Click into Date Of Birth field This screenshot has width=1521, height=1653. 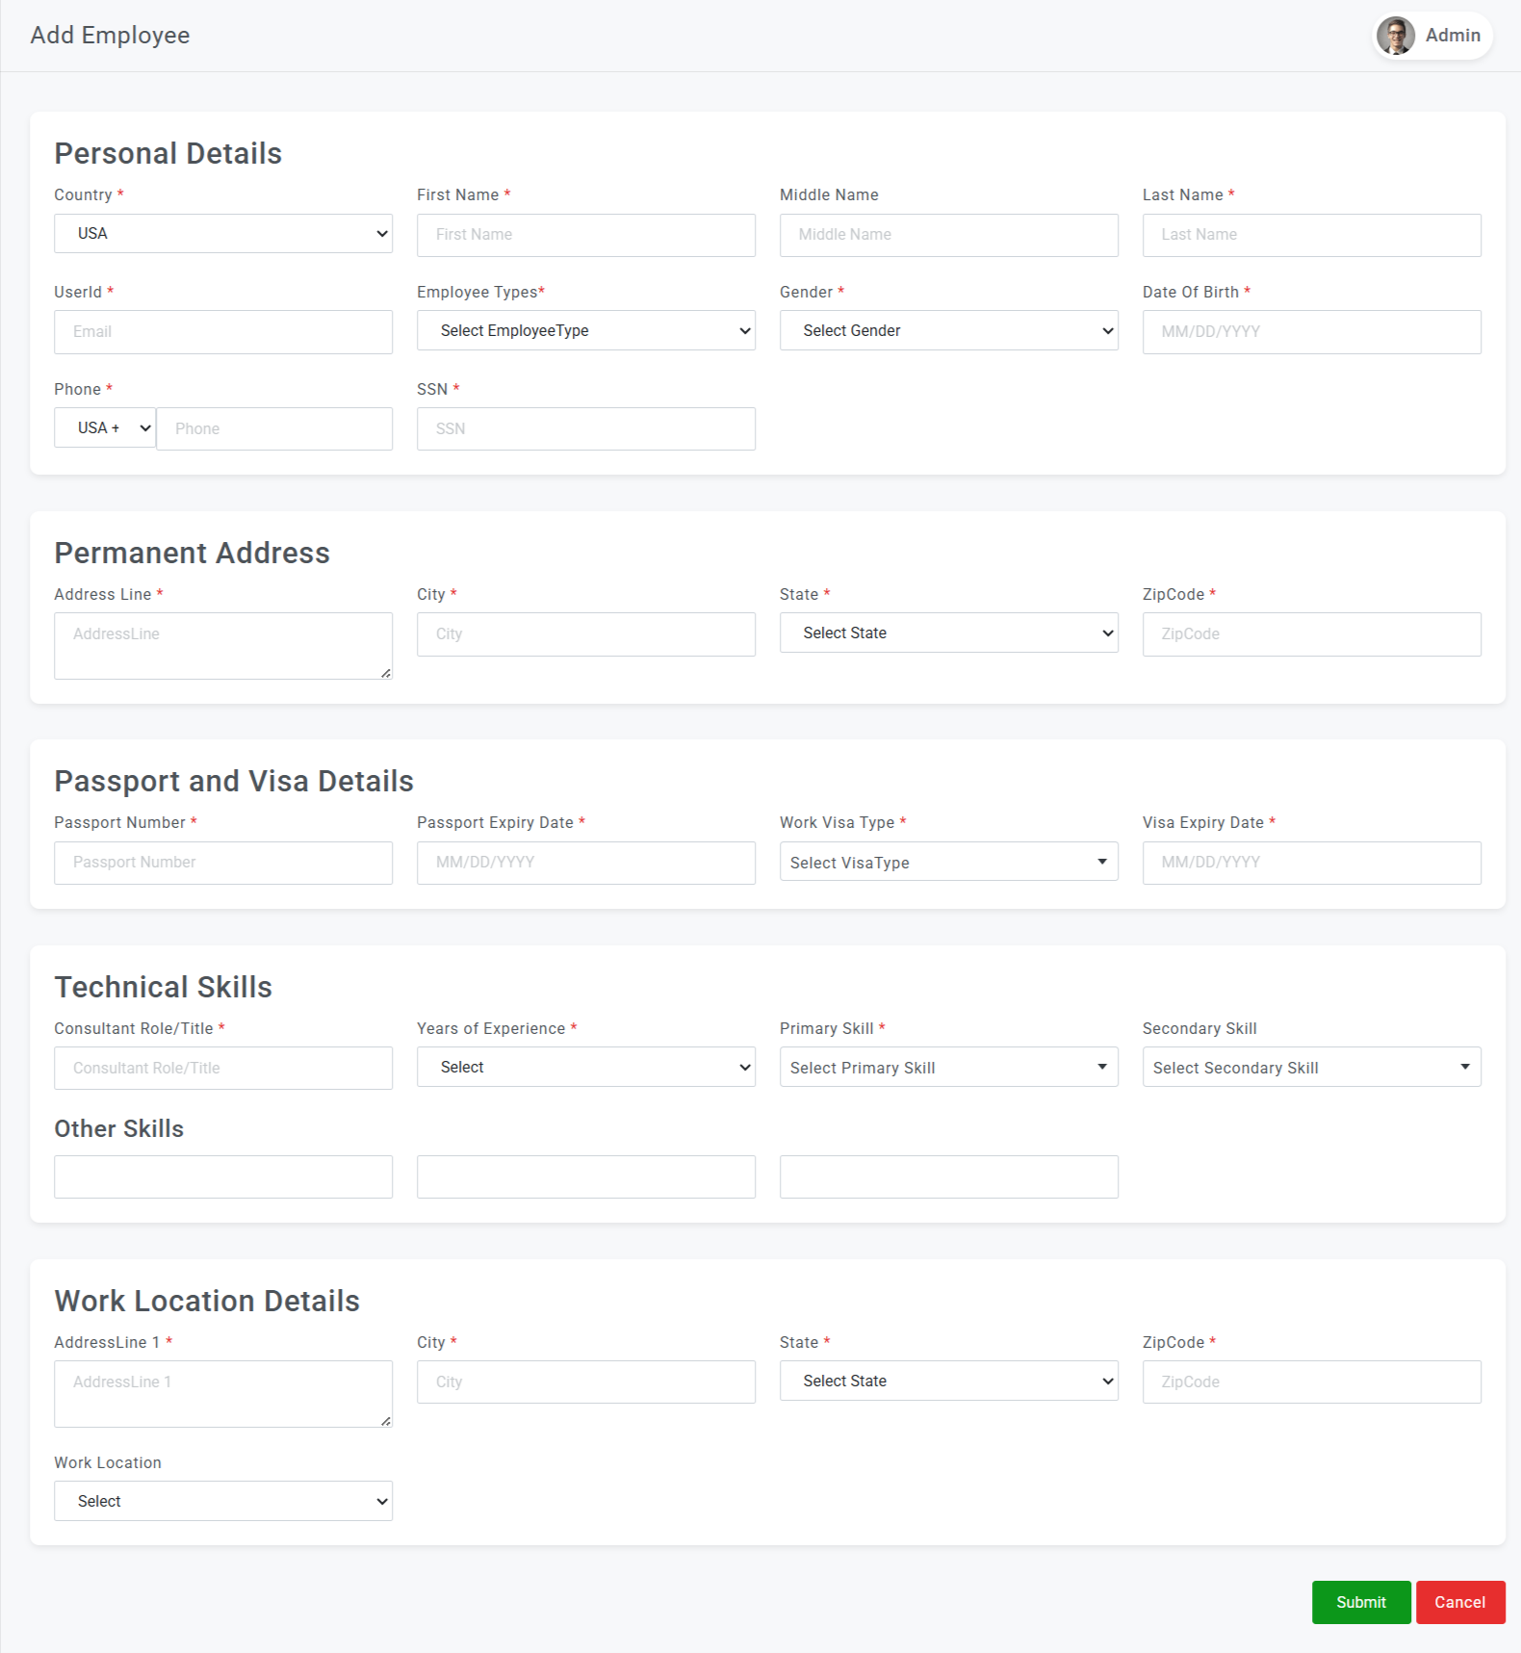1311,332
